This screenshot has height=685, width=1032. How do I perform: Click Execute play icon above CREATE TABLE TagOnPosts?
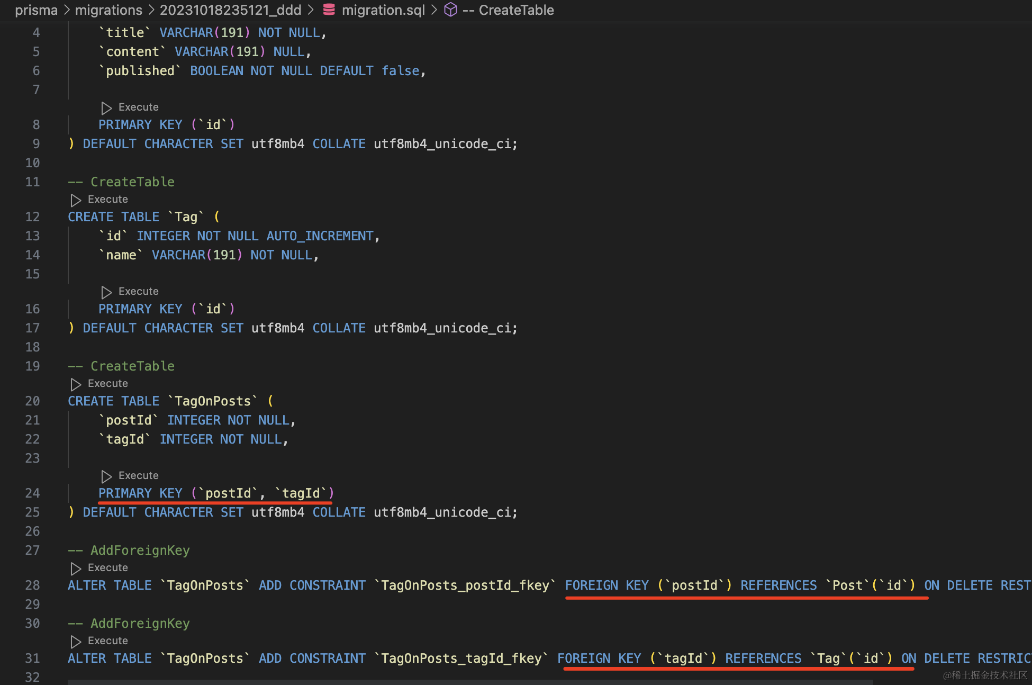pyautogui.click(x=76, y=384)
